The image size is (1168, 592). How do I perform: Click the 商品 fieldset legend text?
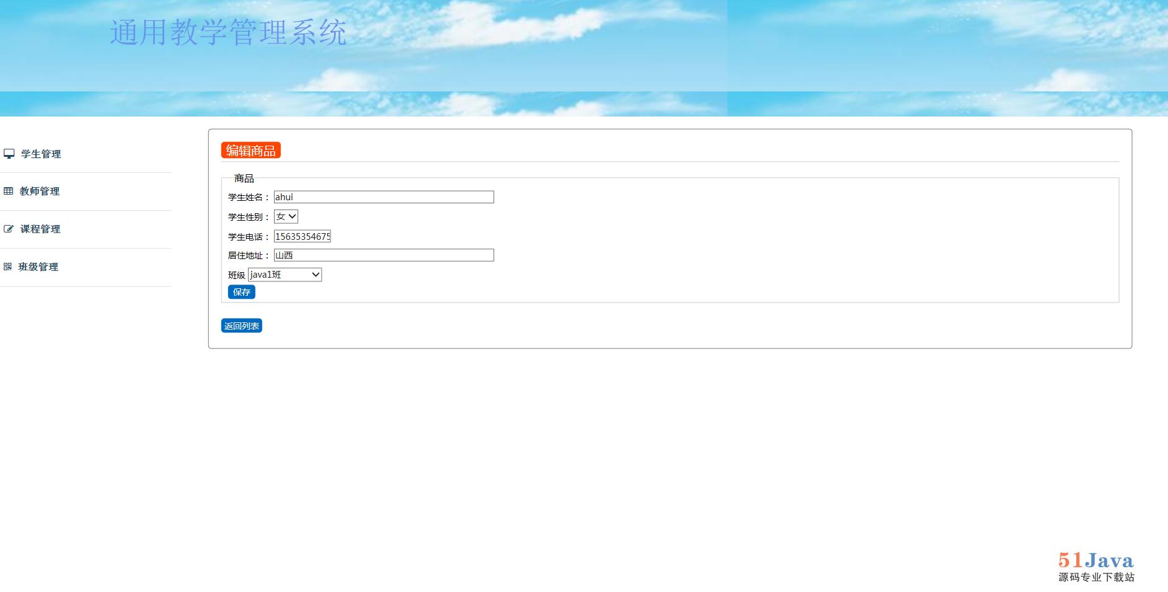(244, 179)
